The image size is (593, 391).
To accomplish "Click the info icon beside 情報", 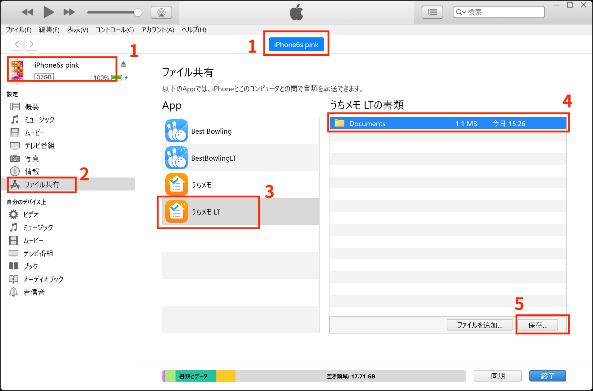I will point(15,171).
